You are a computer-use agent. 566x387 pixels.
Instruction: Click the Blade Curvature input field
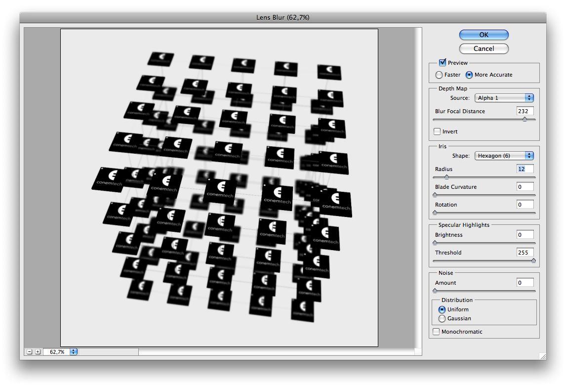[x=525, y=187]
